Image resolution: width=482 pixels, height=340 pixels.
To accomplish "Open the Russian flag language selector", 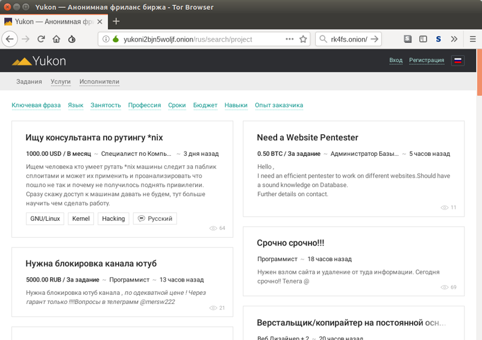I will click(x=457, y=60).
